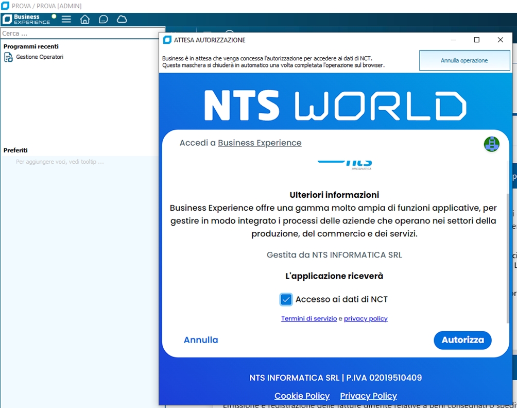This screenshot has width=517, height=408.
Task: Open the hamburger menu in Business toolbar
Action: [x=66, y=19]
